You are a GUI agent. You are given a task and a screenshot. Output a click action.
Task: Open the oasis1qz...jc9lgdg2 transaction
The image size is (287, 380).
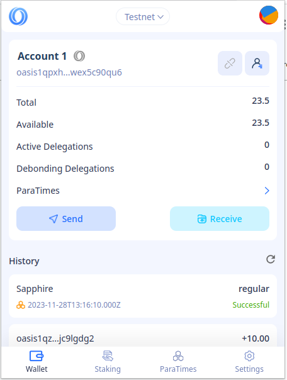click(x=143, y=336)
